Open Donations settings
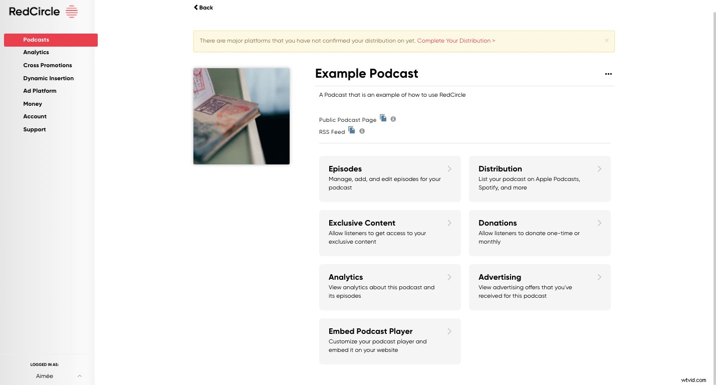Image resolution: width=716 pixels, height=385 pixels. [539, 233]
